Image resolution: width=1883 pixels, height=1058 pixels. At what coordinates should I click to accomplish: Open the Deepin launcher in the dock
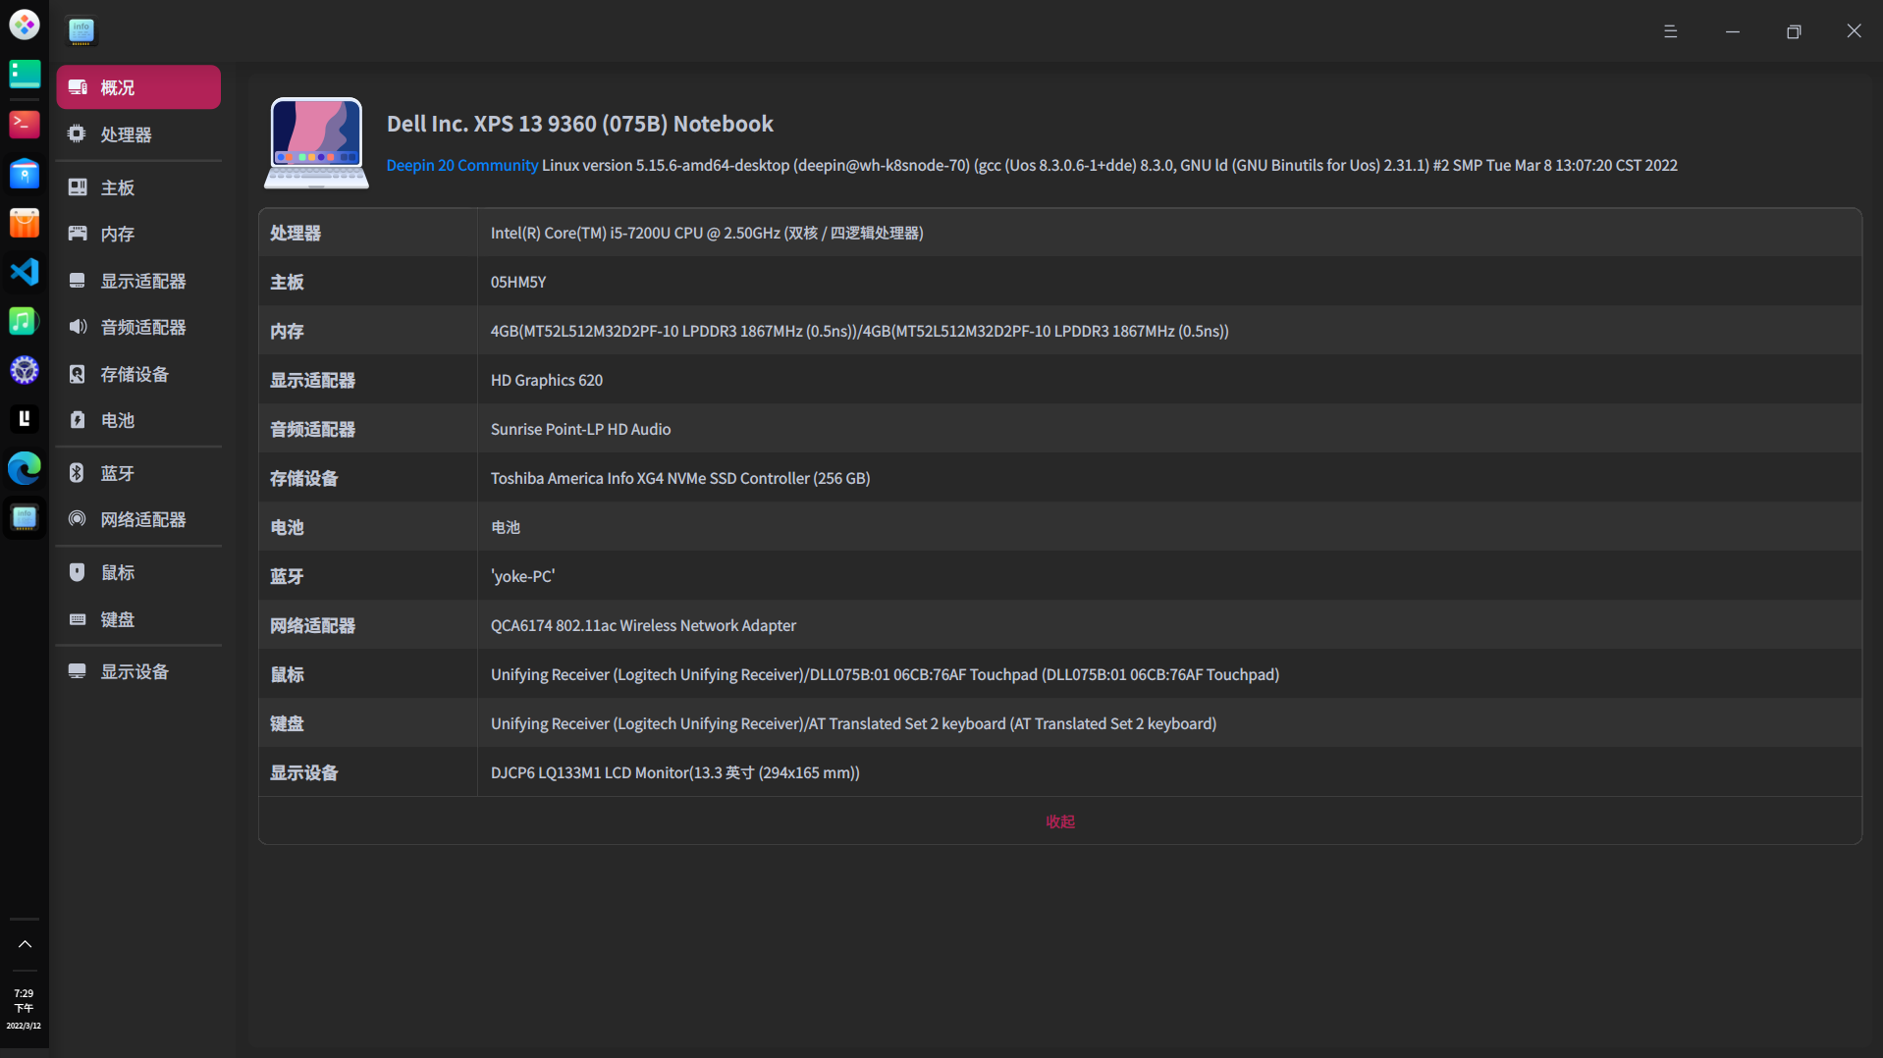click(25, 25)
